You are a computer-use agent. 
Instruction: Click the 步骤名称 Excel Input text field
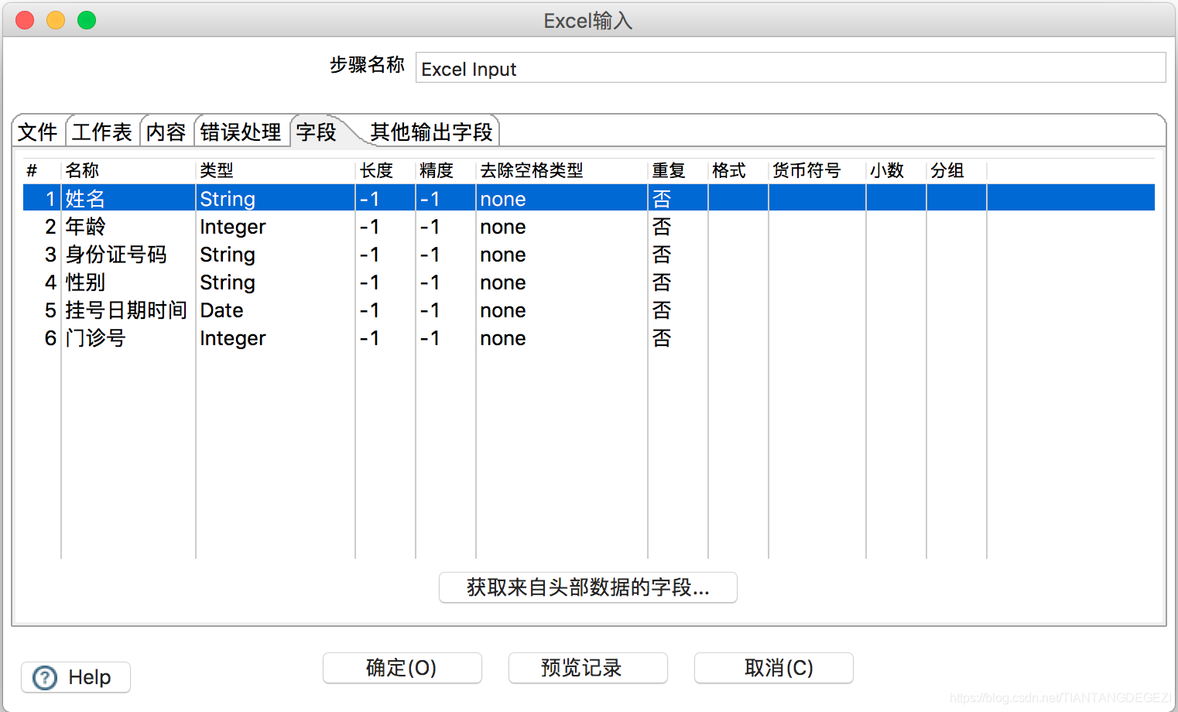point(790,68)
